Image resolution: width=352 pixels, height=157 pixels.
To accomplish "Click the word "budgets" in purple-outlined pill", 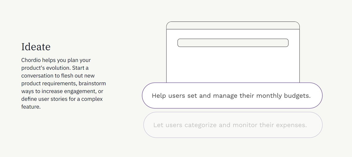I will [x=297, y=96].
